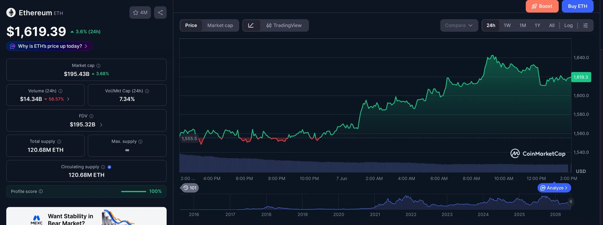This screenshot has width=603, height=225.
Task: Click the MEXC advertisement banner
Action: click(x=86, y=216)
